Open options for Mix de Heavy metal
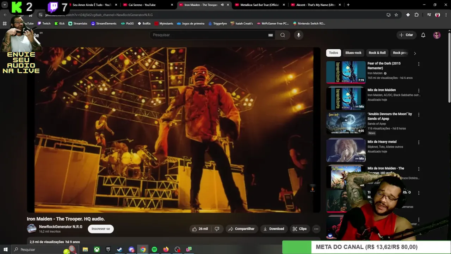Image resolution: width=451 pixels, height=254 pixels. pos(419,143)
